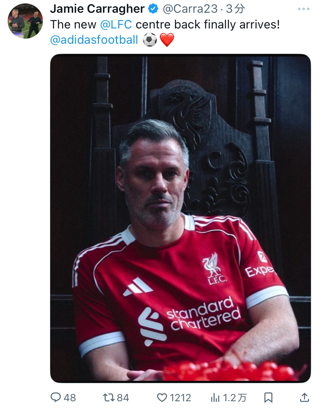Click the Jamie Carragher display name

(97, 9)
